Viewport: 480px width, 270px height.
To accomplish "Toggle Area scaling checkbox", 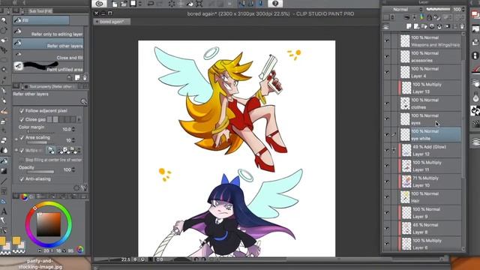I will point(22,137).
